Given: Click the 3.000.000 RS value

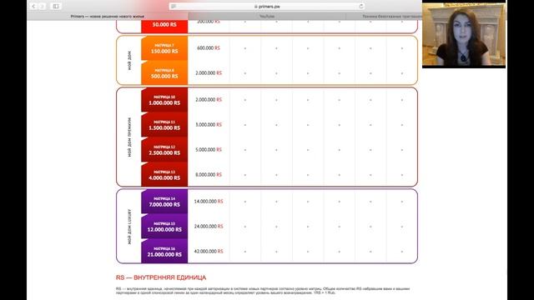Looking at the screenshot, I should (209, 125).
